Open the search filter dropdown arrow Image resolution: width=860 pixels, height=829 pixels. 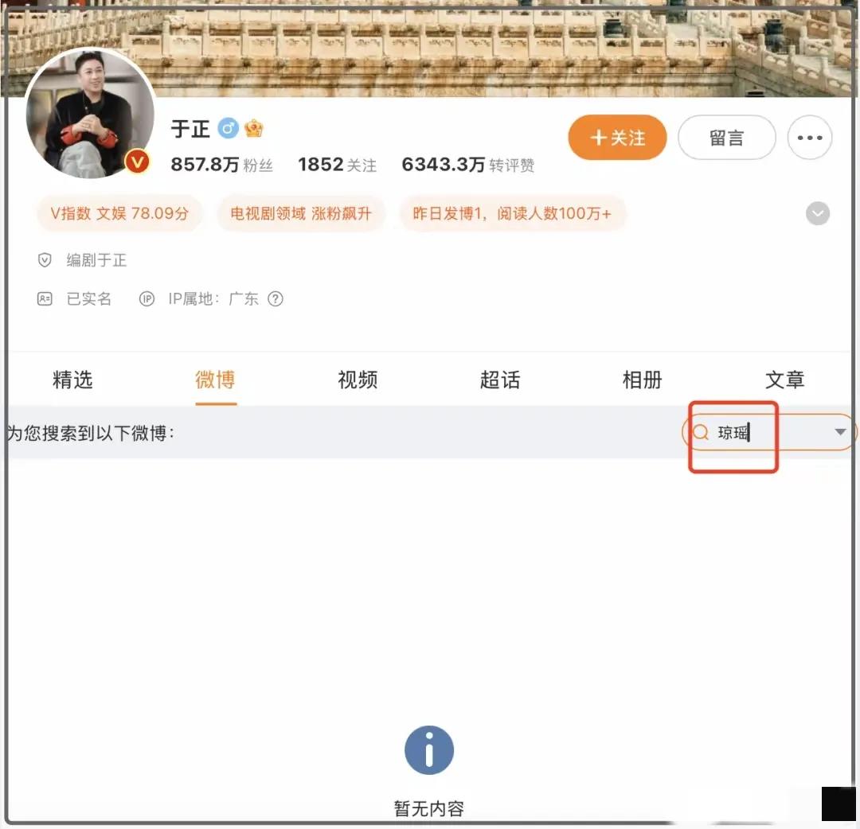coord(840,432)
